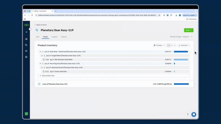The image size is (221, 124).
Task: Click the list menu icon in sidebar
Action: pyautogui.click(x=26, y=32)
